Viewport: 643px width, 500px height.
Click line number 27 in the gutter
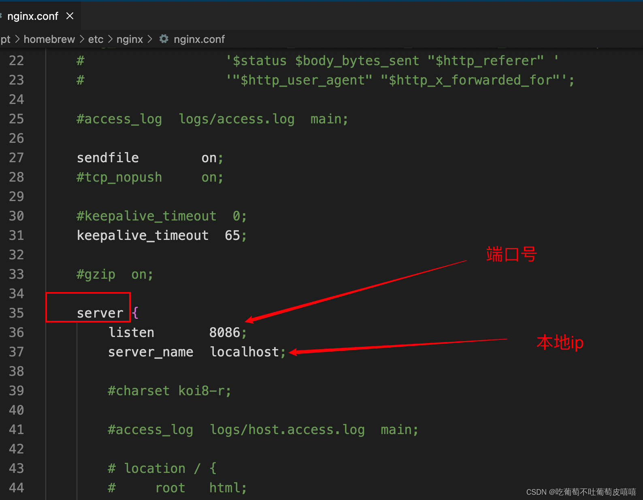(x=16, y=158)
